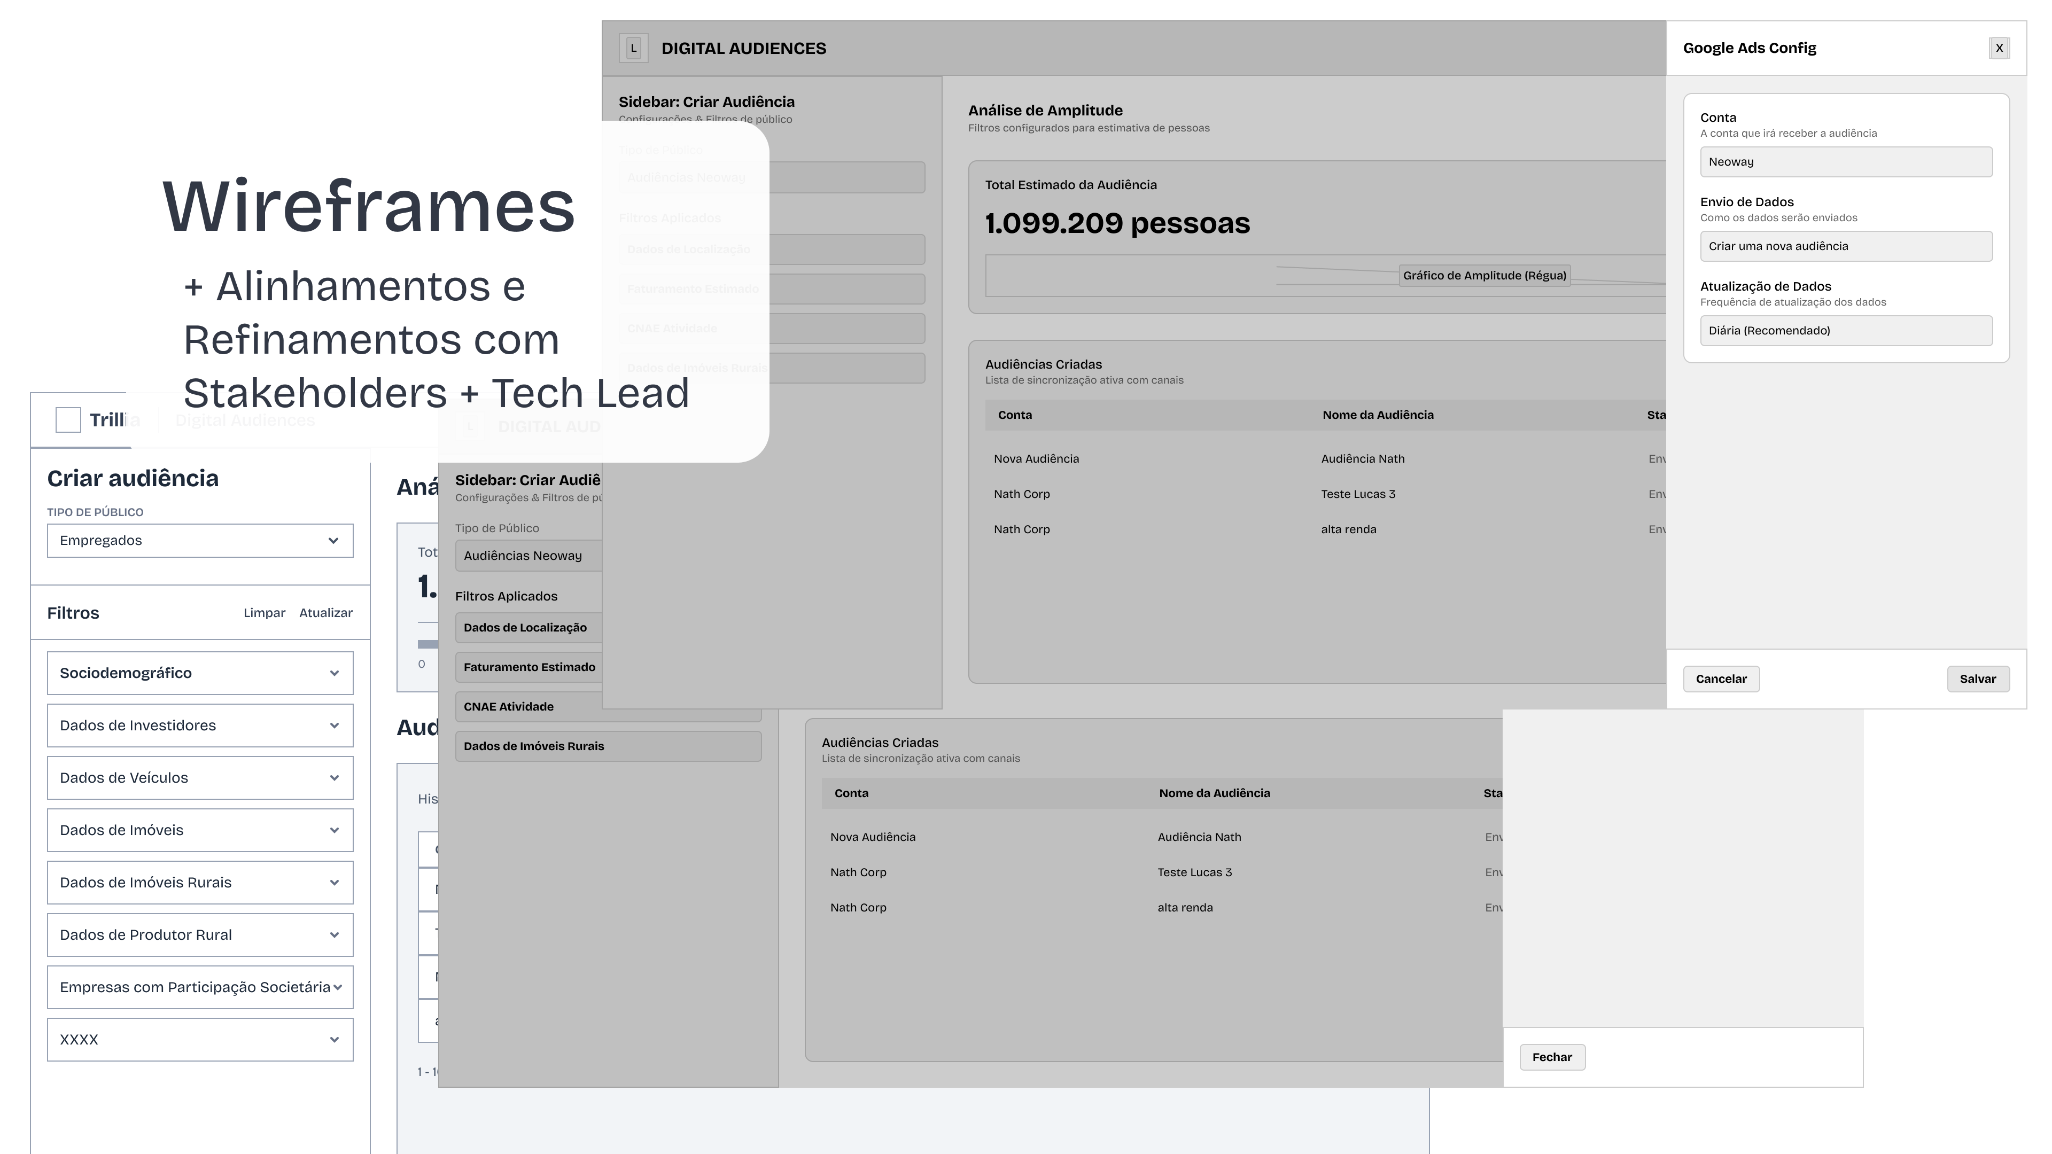This screenshot has width=2052, height=1154.
Task: Open the Tipo de Público dropdown showing Empregados
Action: (x=200, y=541)
